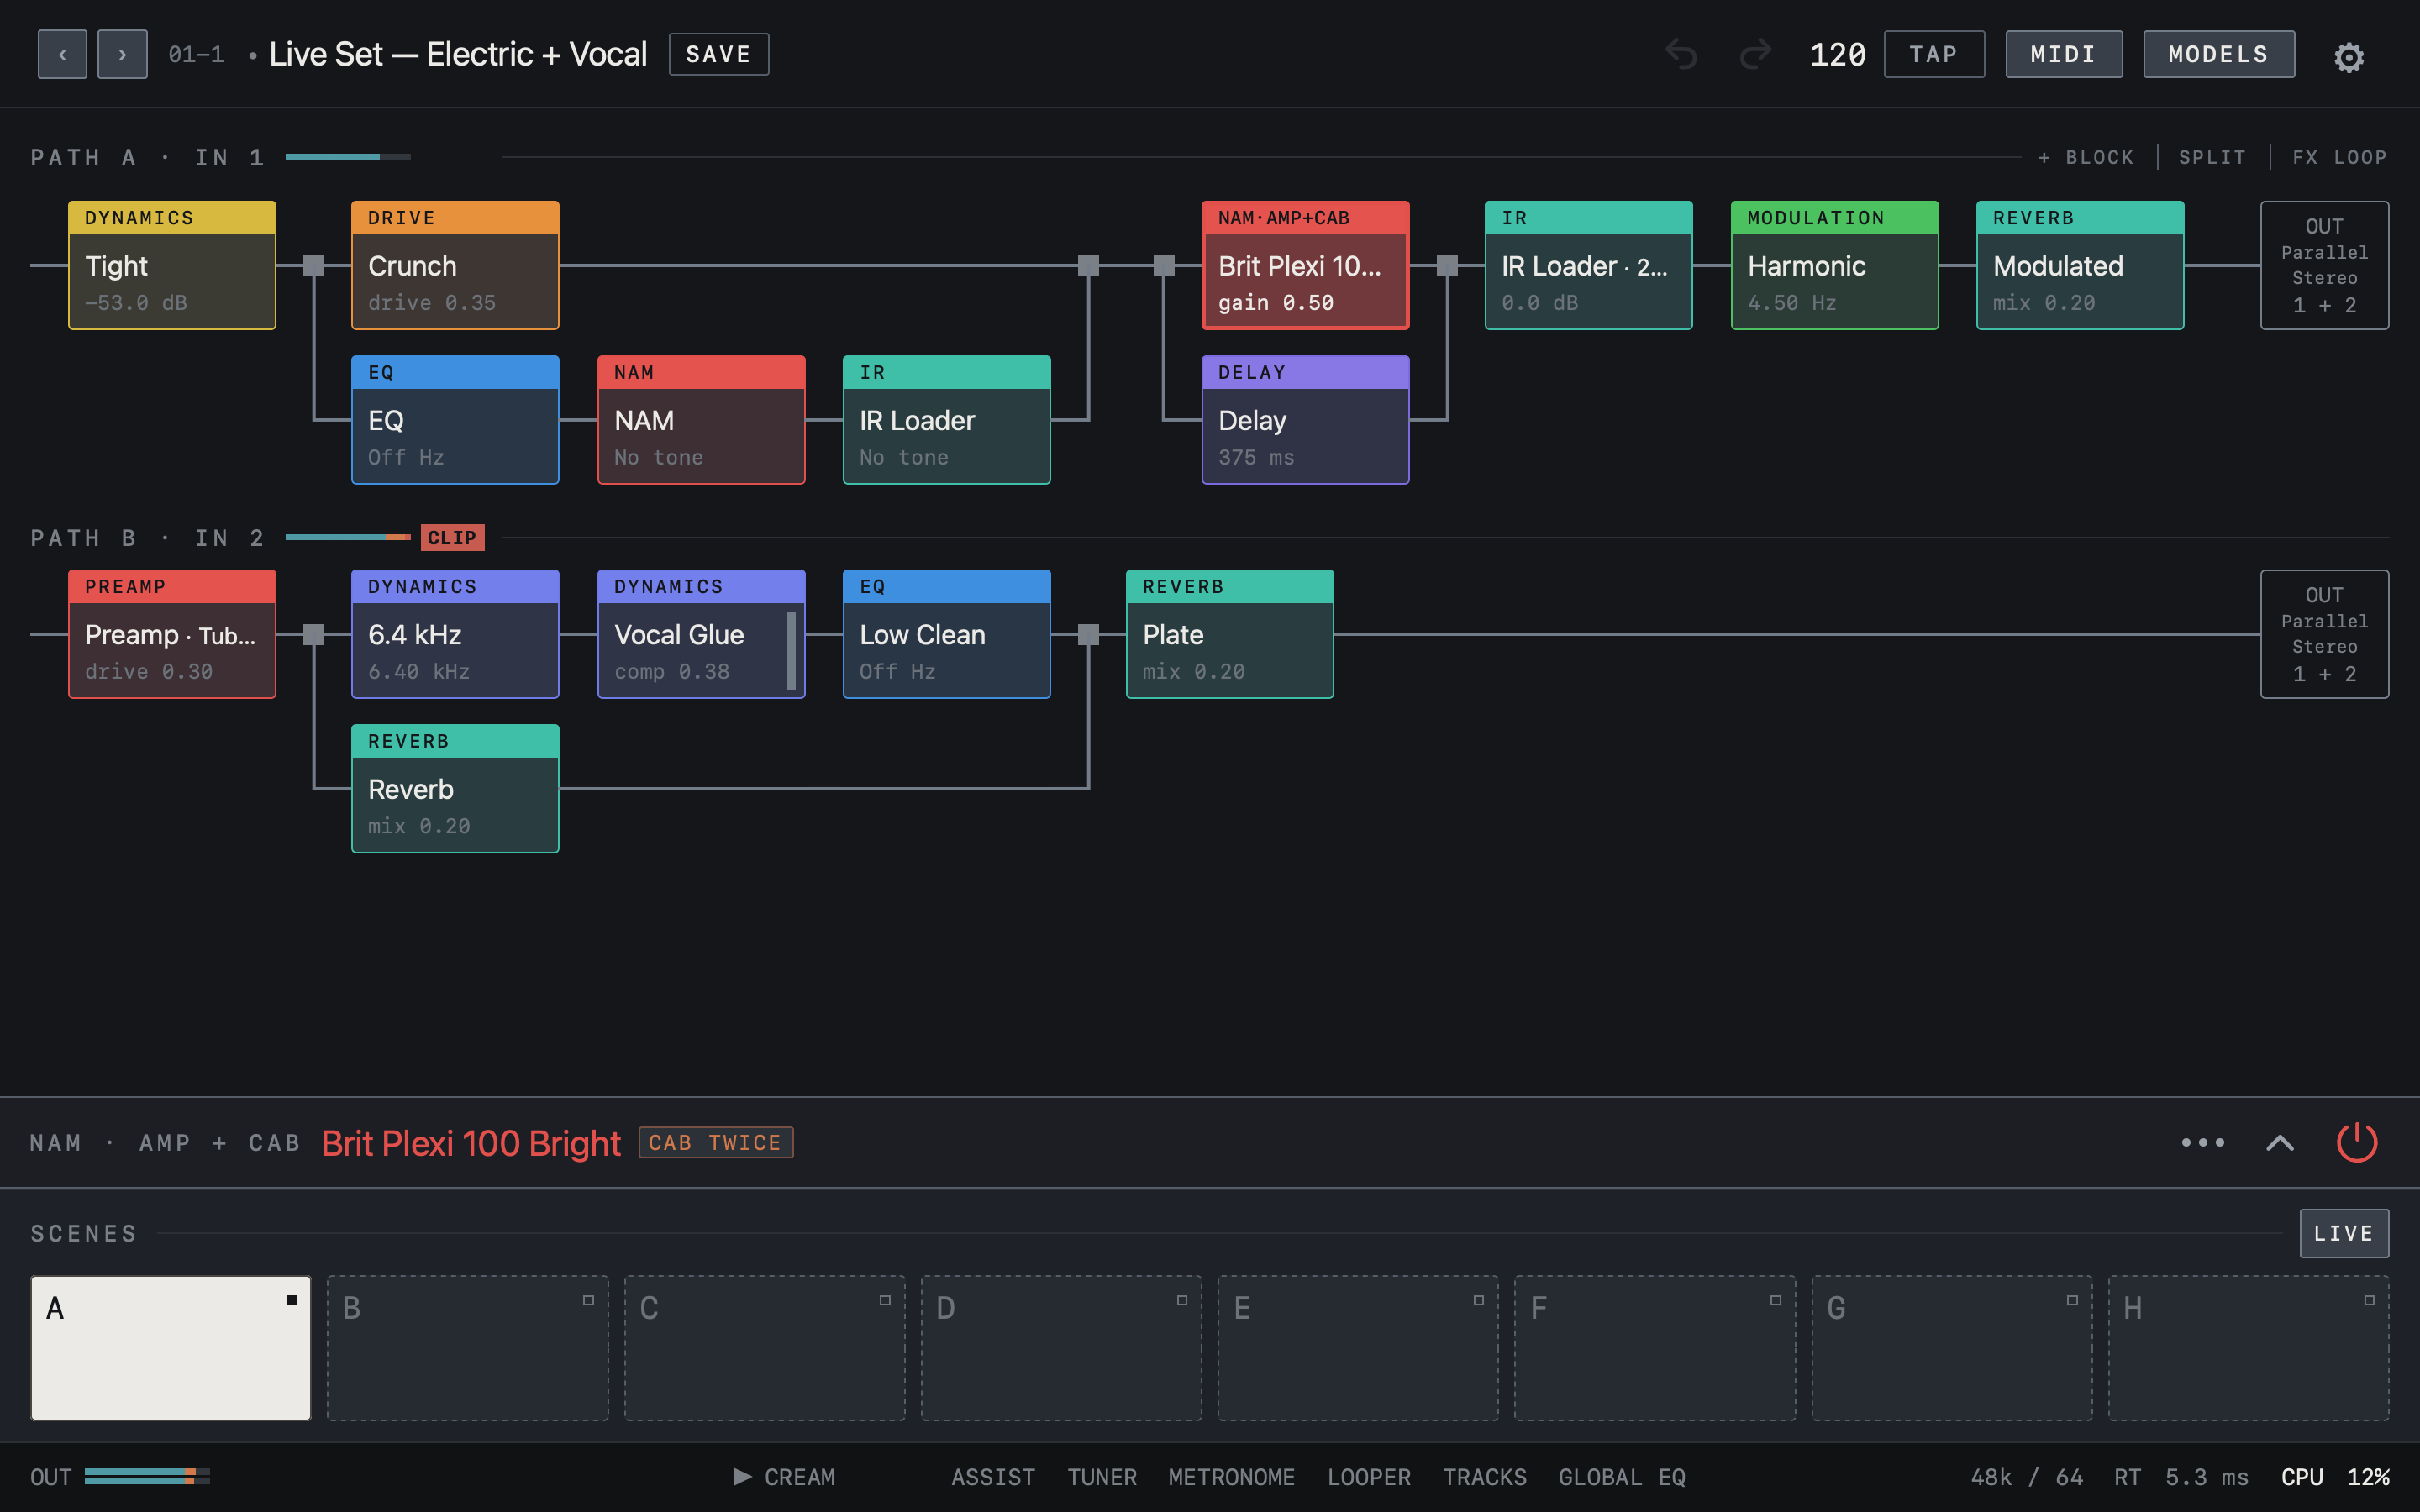Collapse the block editor panel chevron
Image resolution: width=2420 pixels, height=1512 pixels.
pos(2279,1142)
